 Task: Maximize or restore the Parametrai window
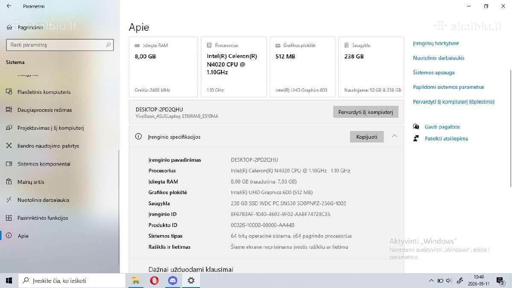coord(486,6)
